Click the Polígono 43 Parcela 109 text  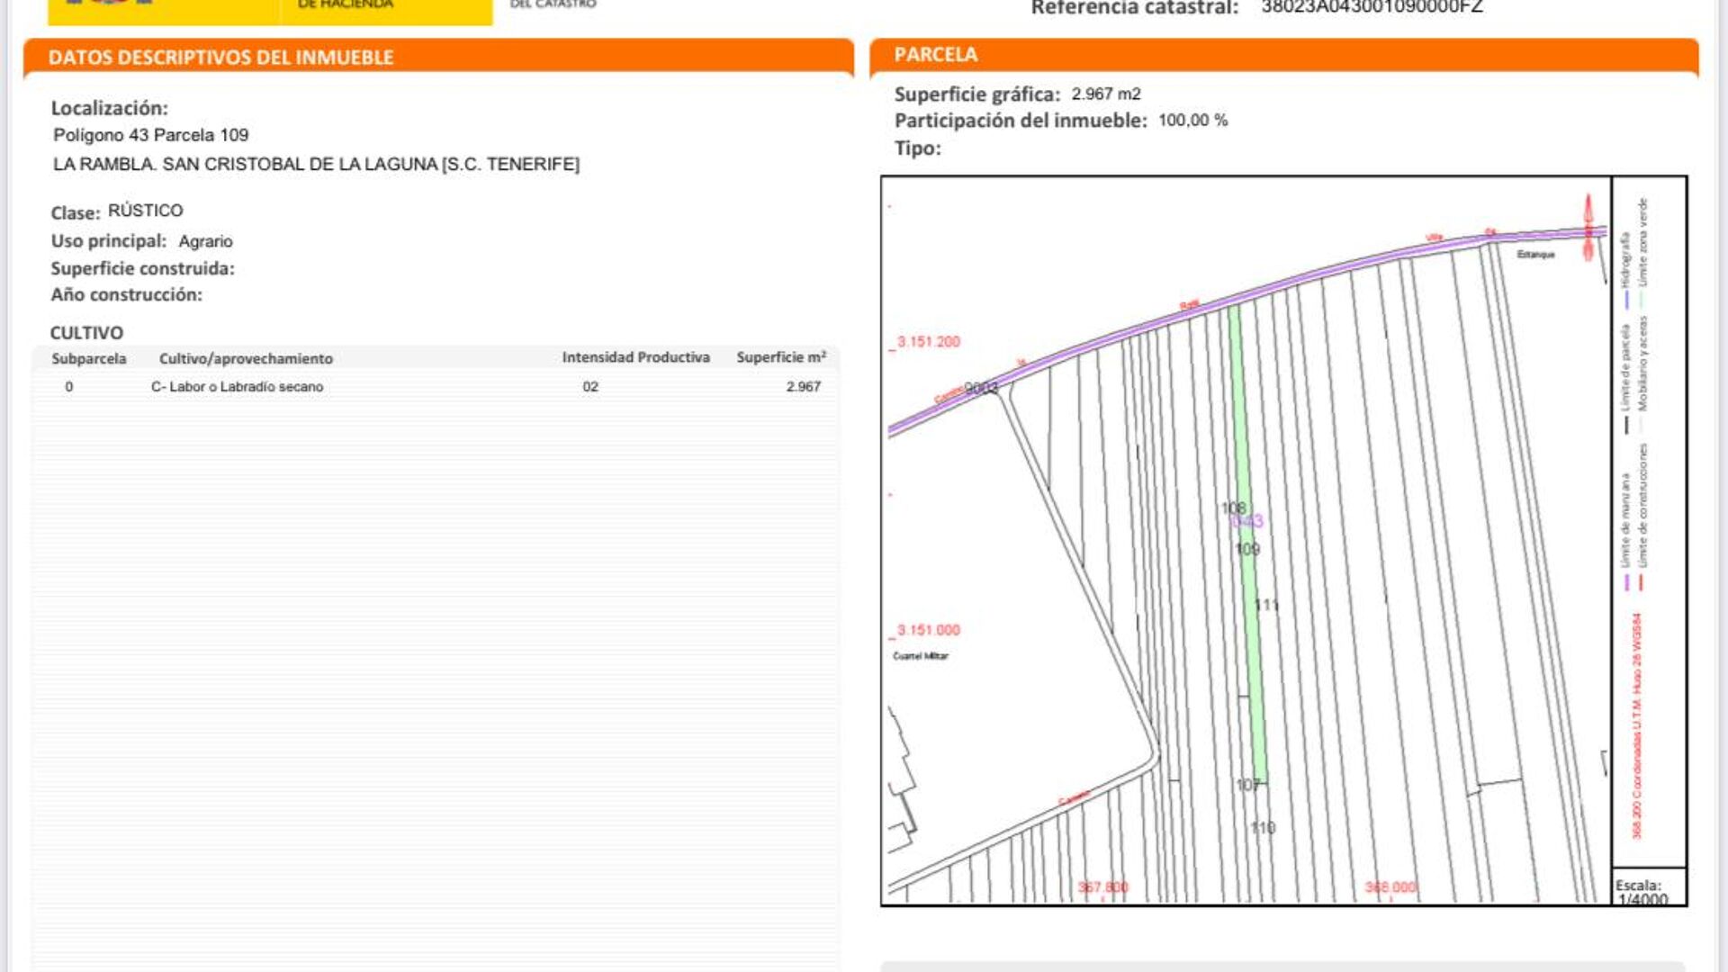[151, 135]
